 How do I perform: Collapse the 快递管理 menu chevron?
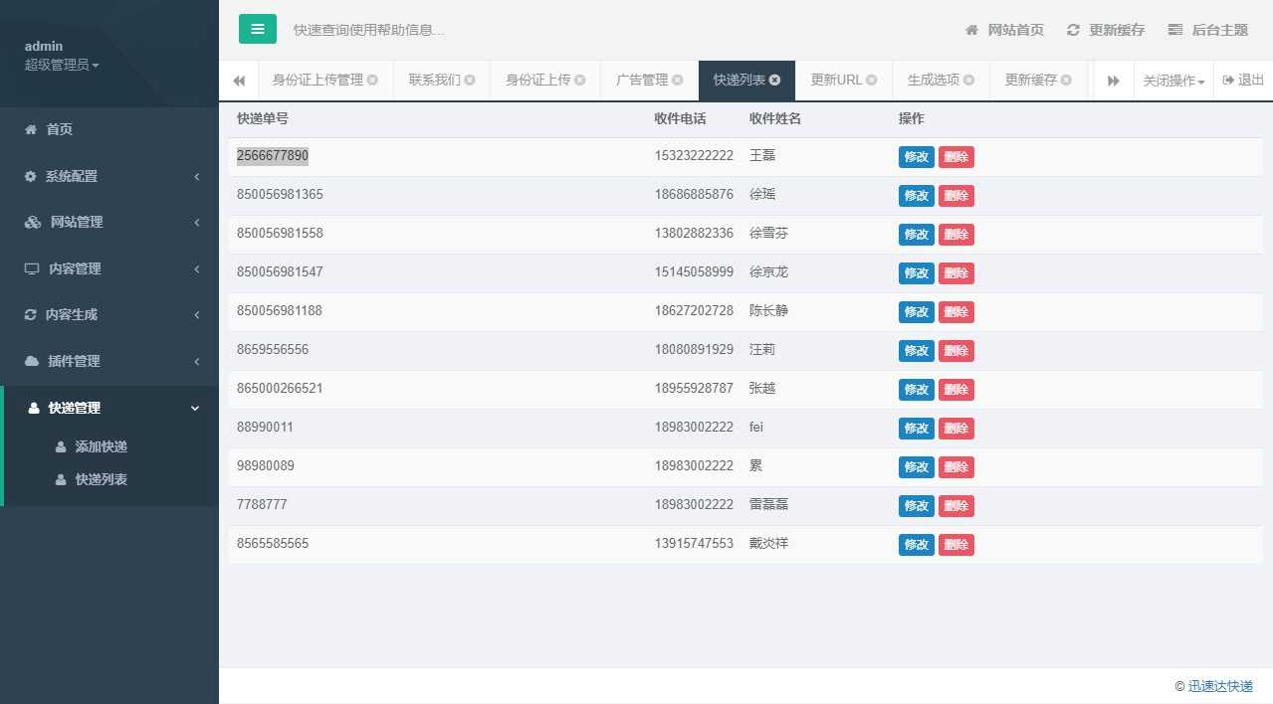(195, 408)
